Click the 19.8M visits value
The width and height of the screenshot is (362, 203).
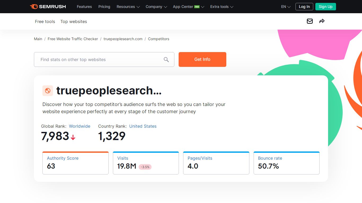tap(127, 166)
